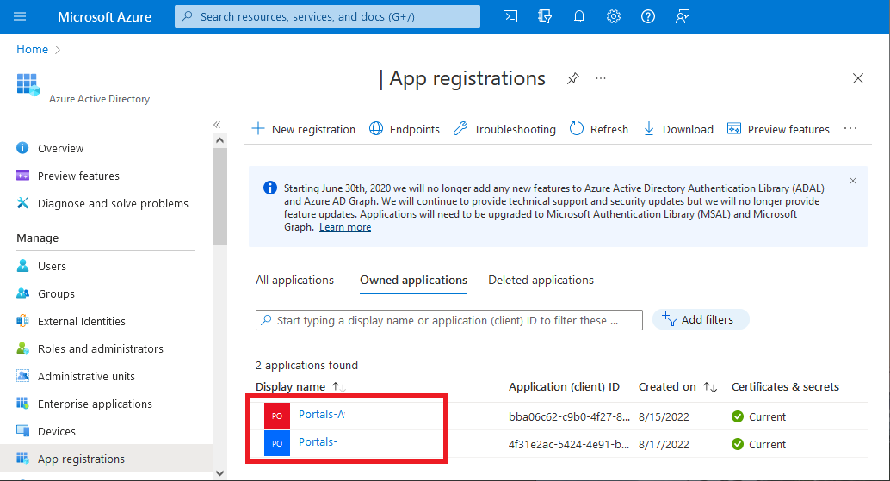Click the Microsoft Azure portal title

[x=104, y=17]
